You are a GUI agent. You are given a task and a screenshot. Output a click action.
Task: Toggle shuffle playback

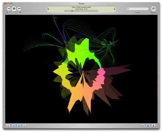13,126
